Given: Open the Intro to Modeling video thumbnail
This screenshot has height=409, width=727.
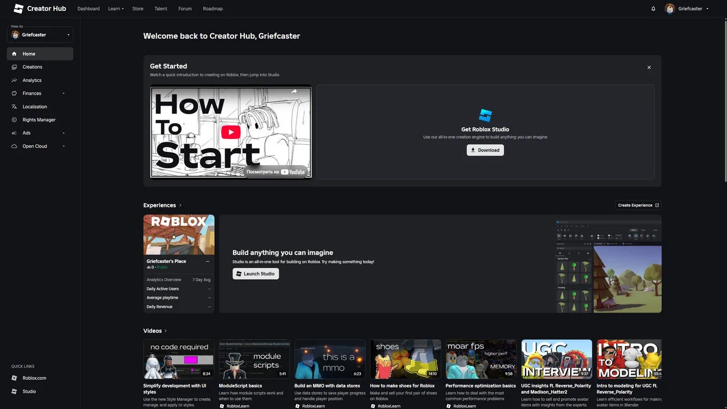Looking at the screenshot, I should (x=629, y=359).
